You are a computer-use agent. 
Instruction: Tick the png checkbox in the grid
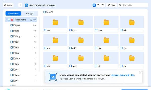[x=45, y=30]
